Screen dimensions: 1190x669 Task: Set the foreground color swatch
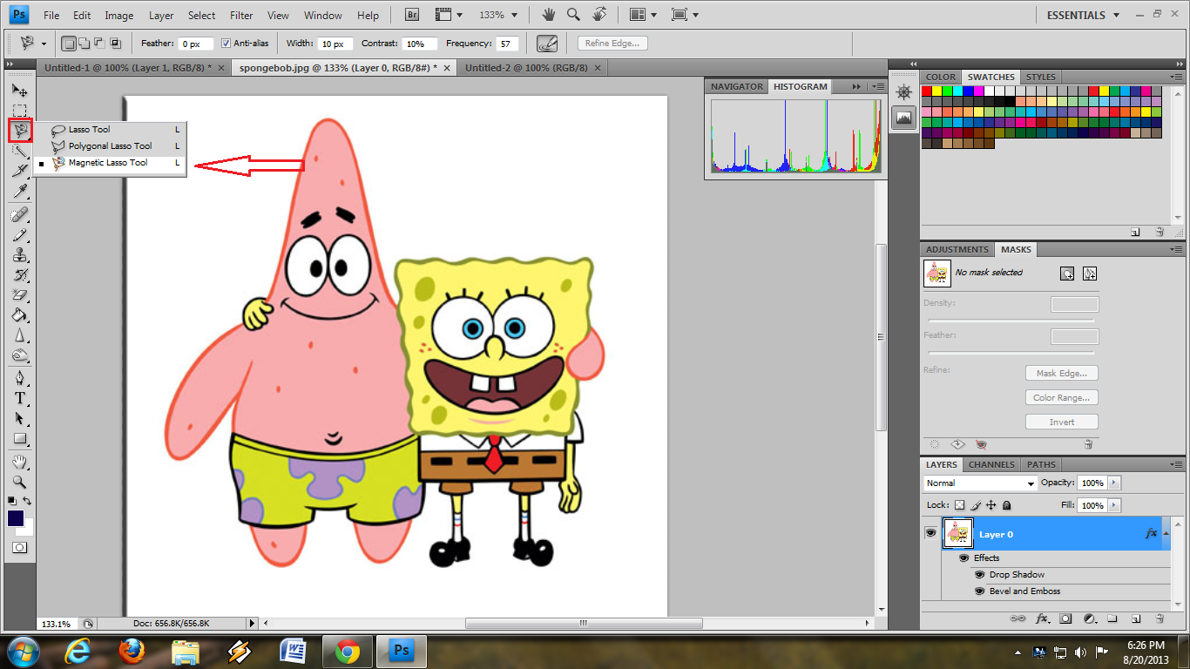click(16, 518)
